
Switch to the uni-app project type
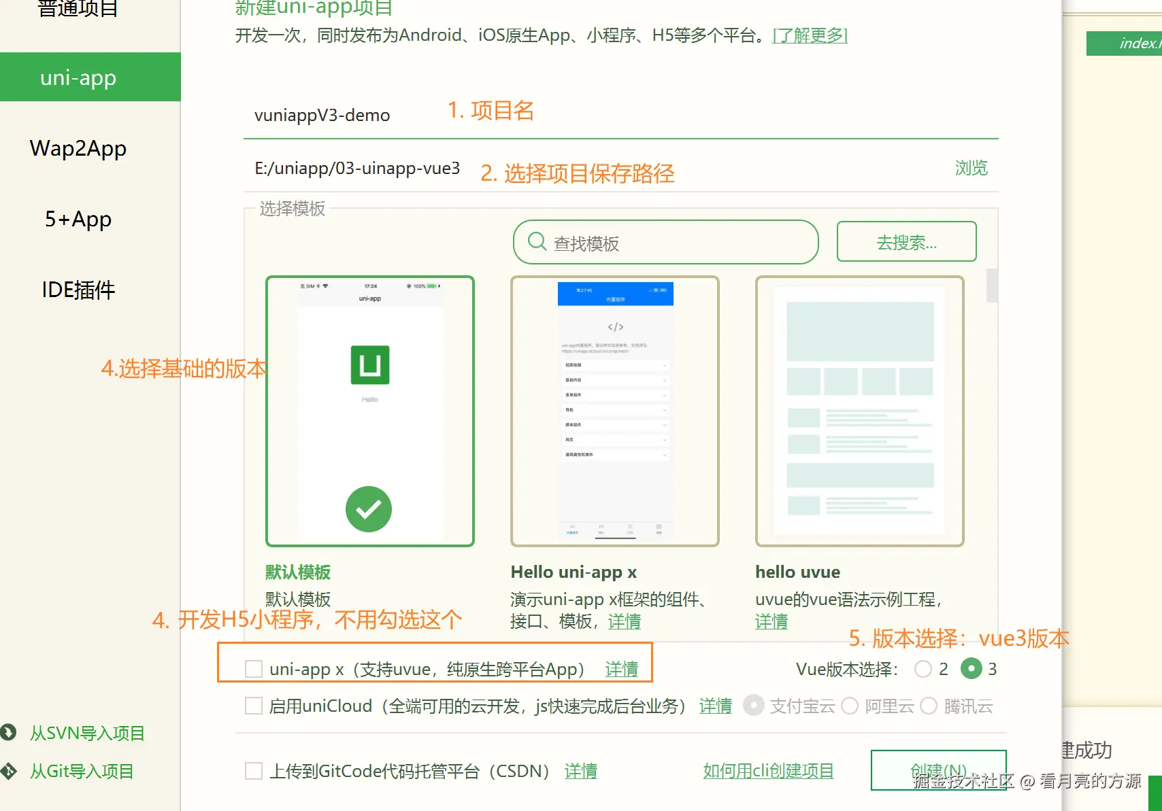[x=90, y=77]
